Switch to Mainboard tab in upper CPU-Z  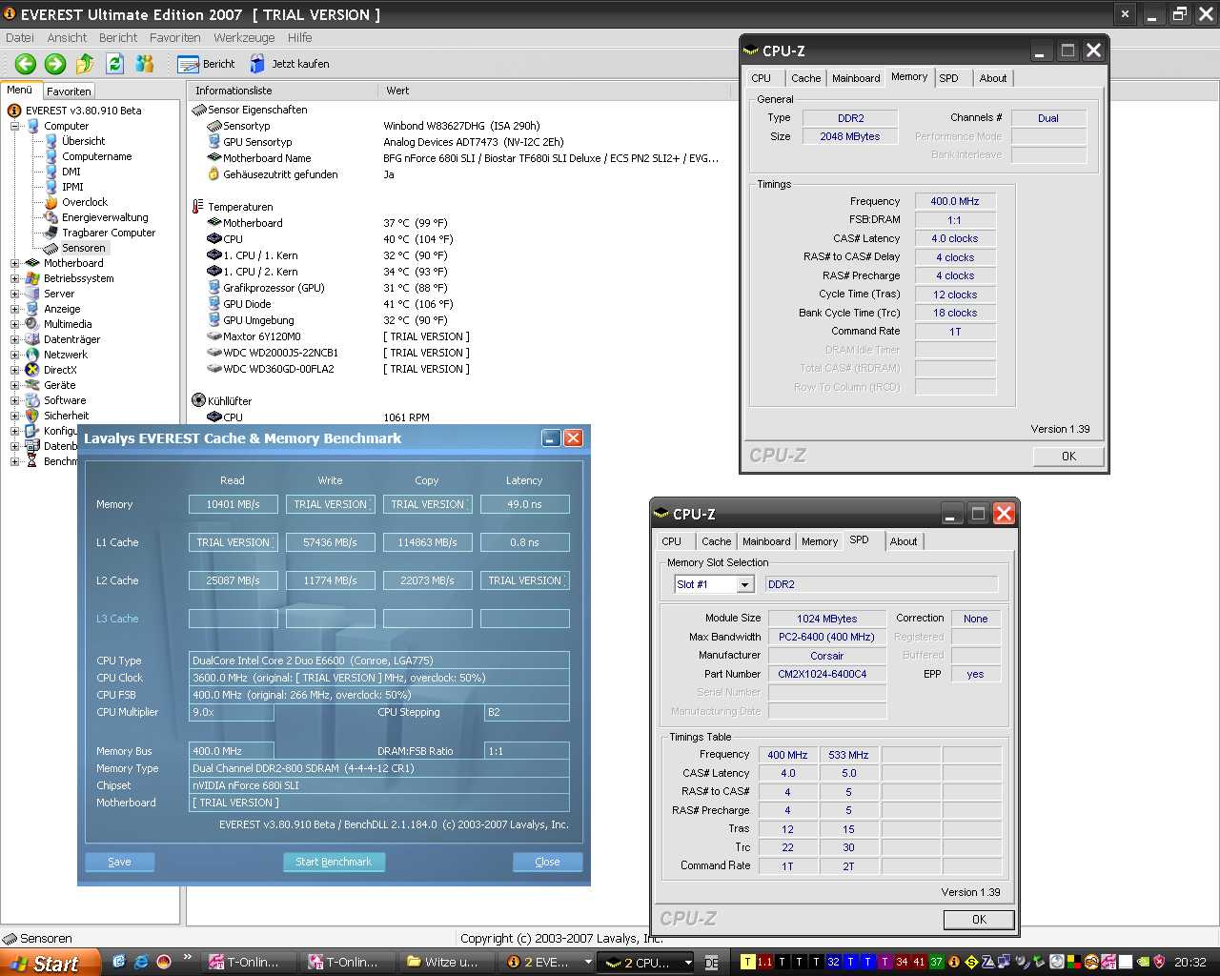coord(856,78)
